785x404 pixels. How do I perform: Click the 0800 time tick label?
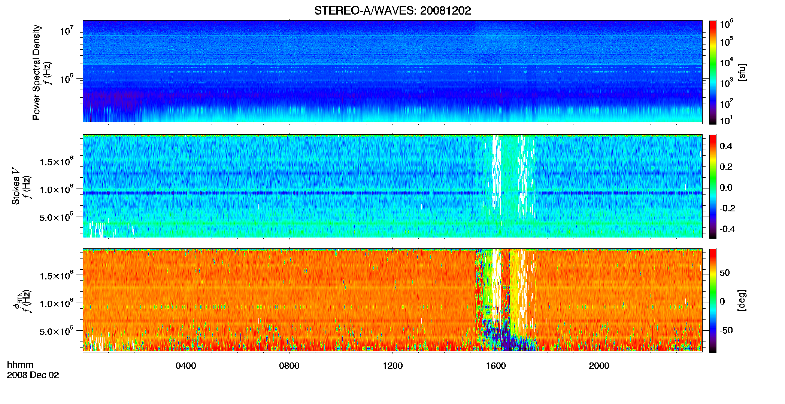[x=289, y=366]
